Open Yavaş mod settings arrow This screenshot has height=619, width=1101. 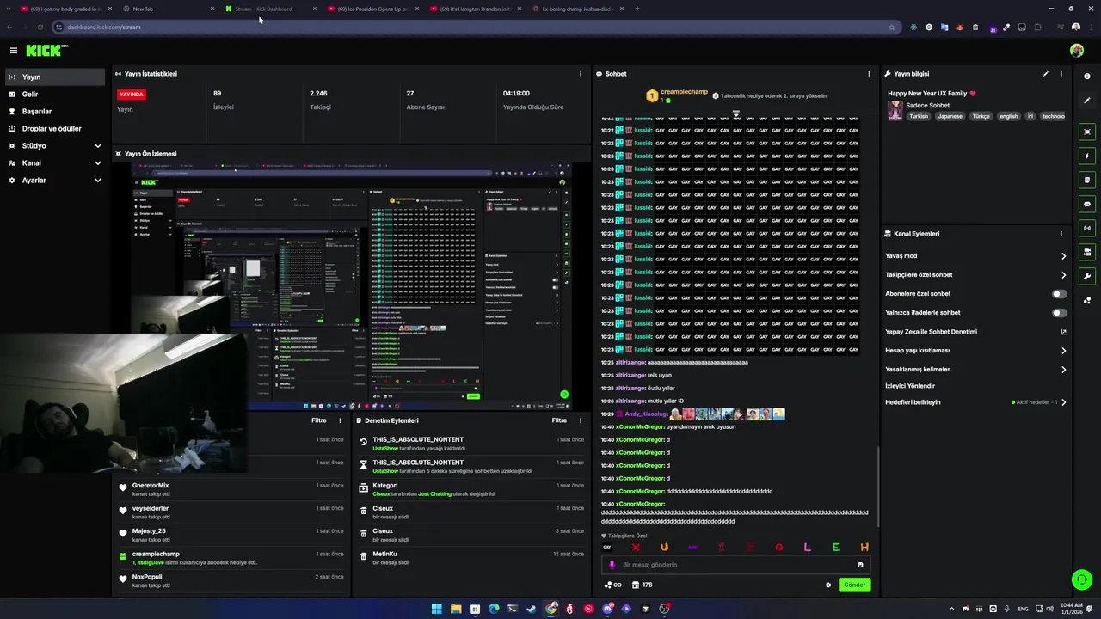click(1063, 256)
